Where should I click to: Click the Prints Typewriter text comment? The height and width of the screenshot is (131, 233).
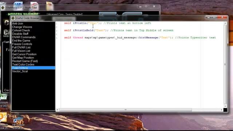[x=195, y=37]
